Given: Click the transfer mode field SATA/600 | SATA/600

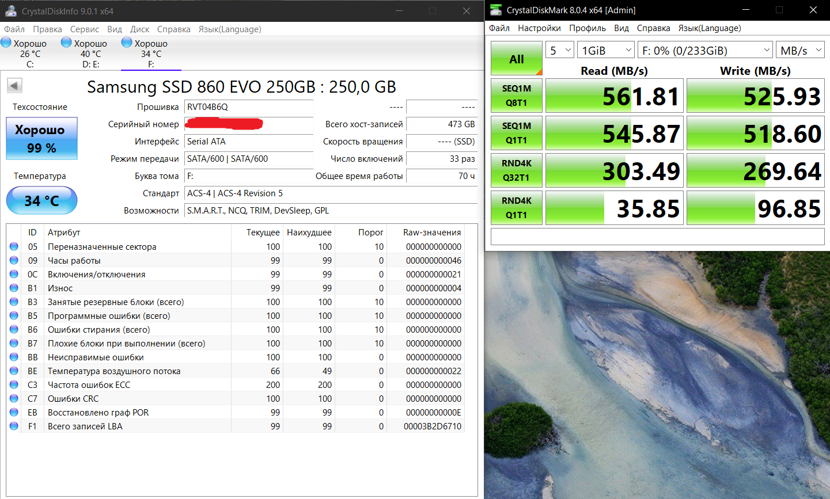Looking at the screenshot, I should [x=249, y=159].
